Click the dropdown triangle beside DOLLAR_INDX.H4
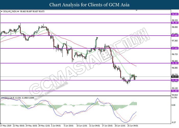Image resolution: width=179 pixels, height=128 pixels. [2, 12]
